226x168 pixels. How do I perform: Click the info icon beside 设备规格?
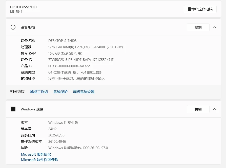click(x=13, y=27)
